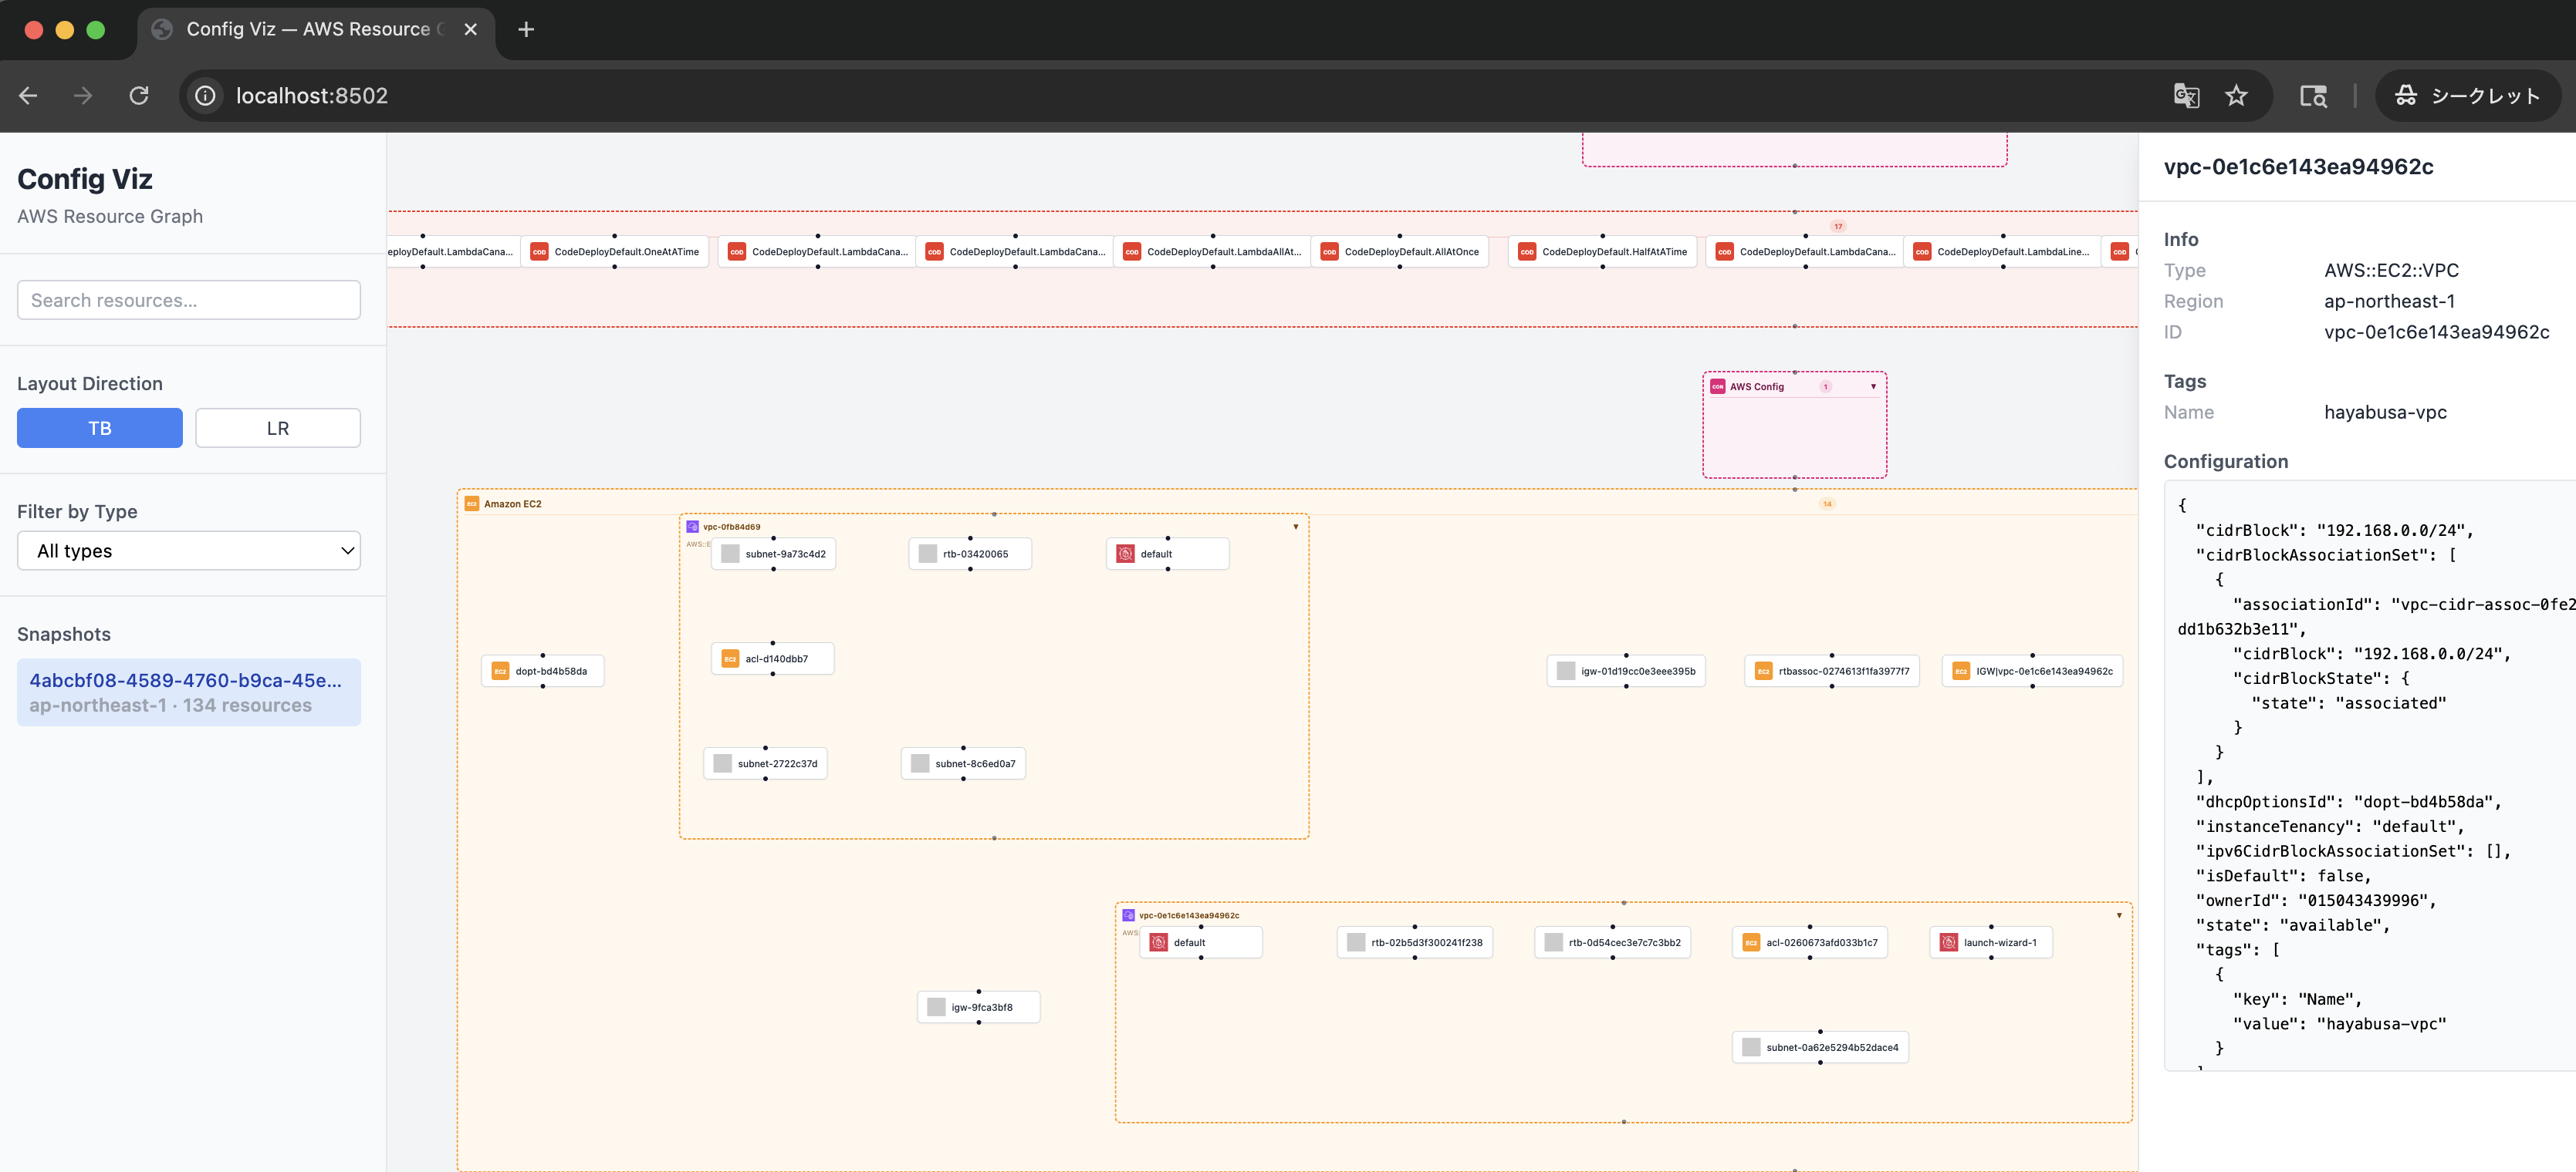The height and width of the screenshot is (1172, 2576).
Task: Click the vpc-0fb84d69 VPC icon
Action: [692, 527]
